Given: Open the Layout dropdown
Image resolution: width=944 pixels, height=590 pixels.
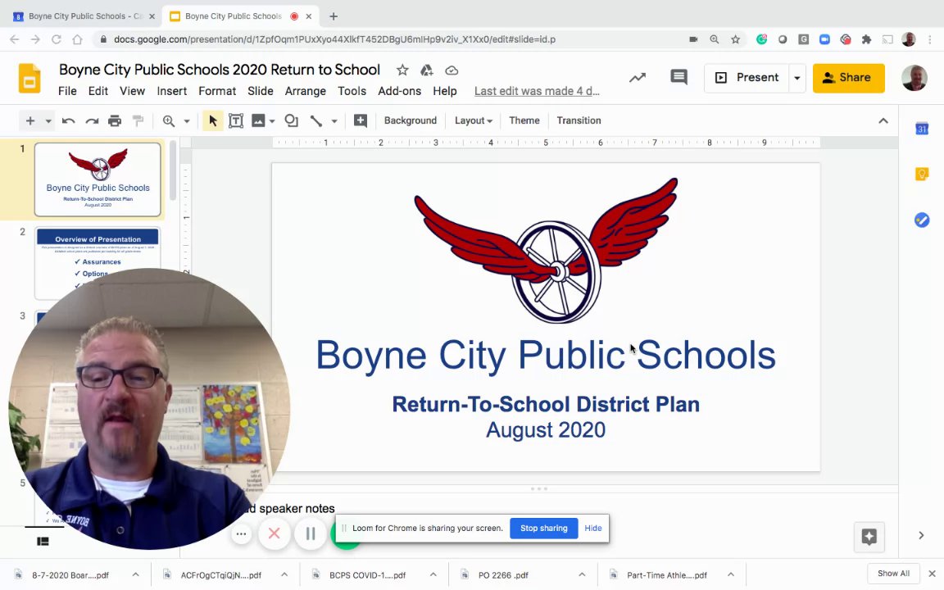Looking at the screenshot, I should (473, 121).
